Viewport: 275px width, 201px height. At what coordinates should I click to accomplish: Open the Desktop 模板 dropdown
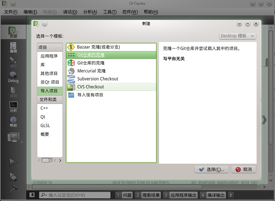coord(237,36)
